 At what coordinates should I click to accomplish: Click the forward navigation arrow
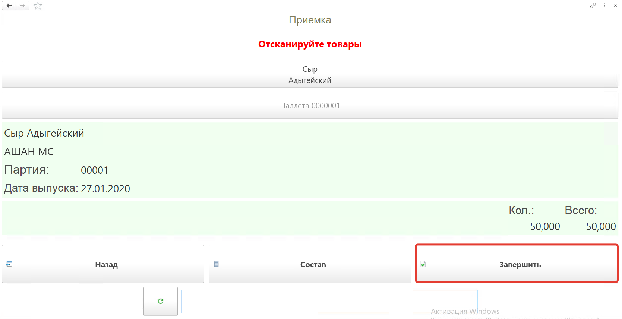(x=22, y=6)
